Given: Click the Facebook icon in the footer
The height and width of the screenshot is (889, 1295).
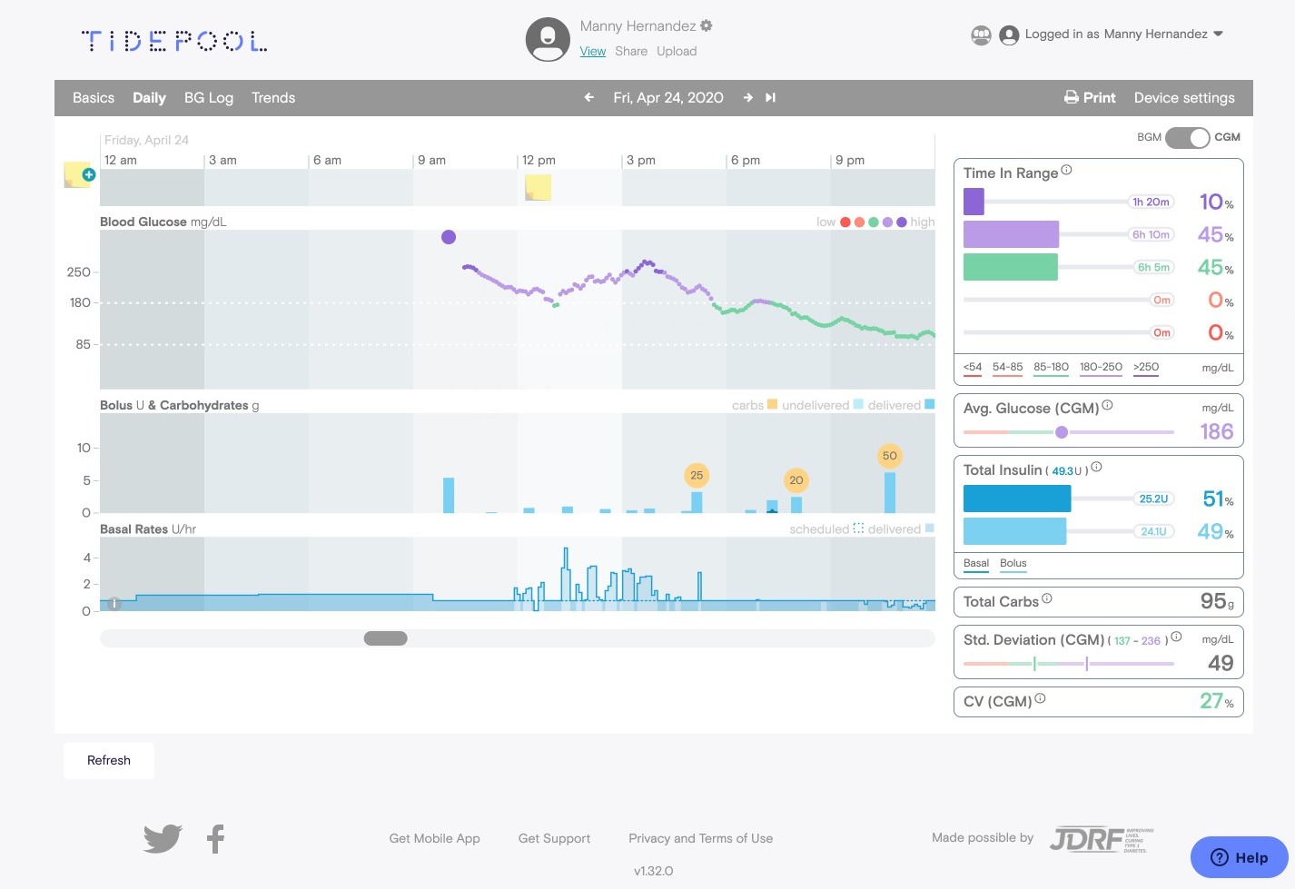Looking at the screenshot, I should [x=215, y=838].
